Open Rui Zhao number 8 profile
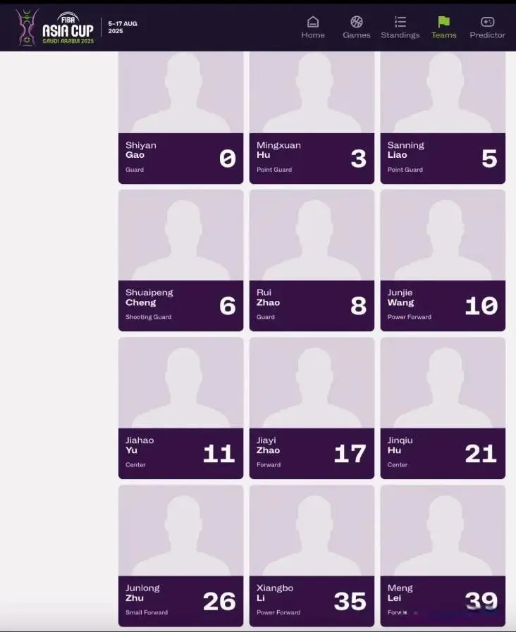The width and height of the screenshot is (516, 632). [x=312, y=261]
